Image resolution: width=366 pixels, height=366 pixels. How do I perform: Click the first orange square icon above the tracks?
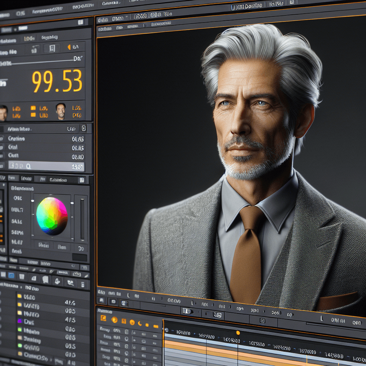pos(103,318)
